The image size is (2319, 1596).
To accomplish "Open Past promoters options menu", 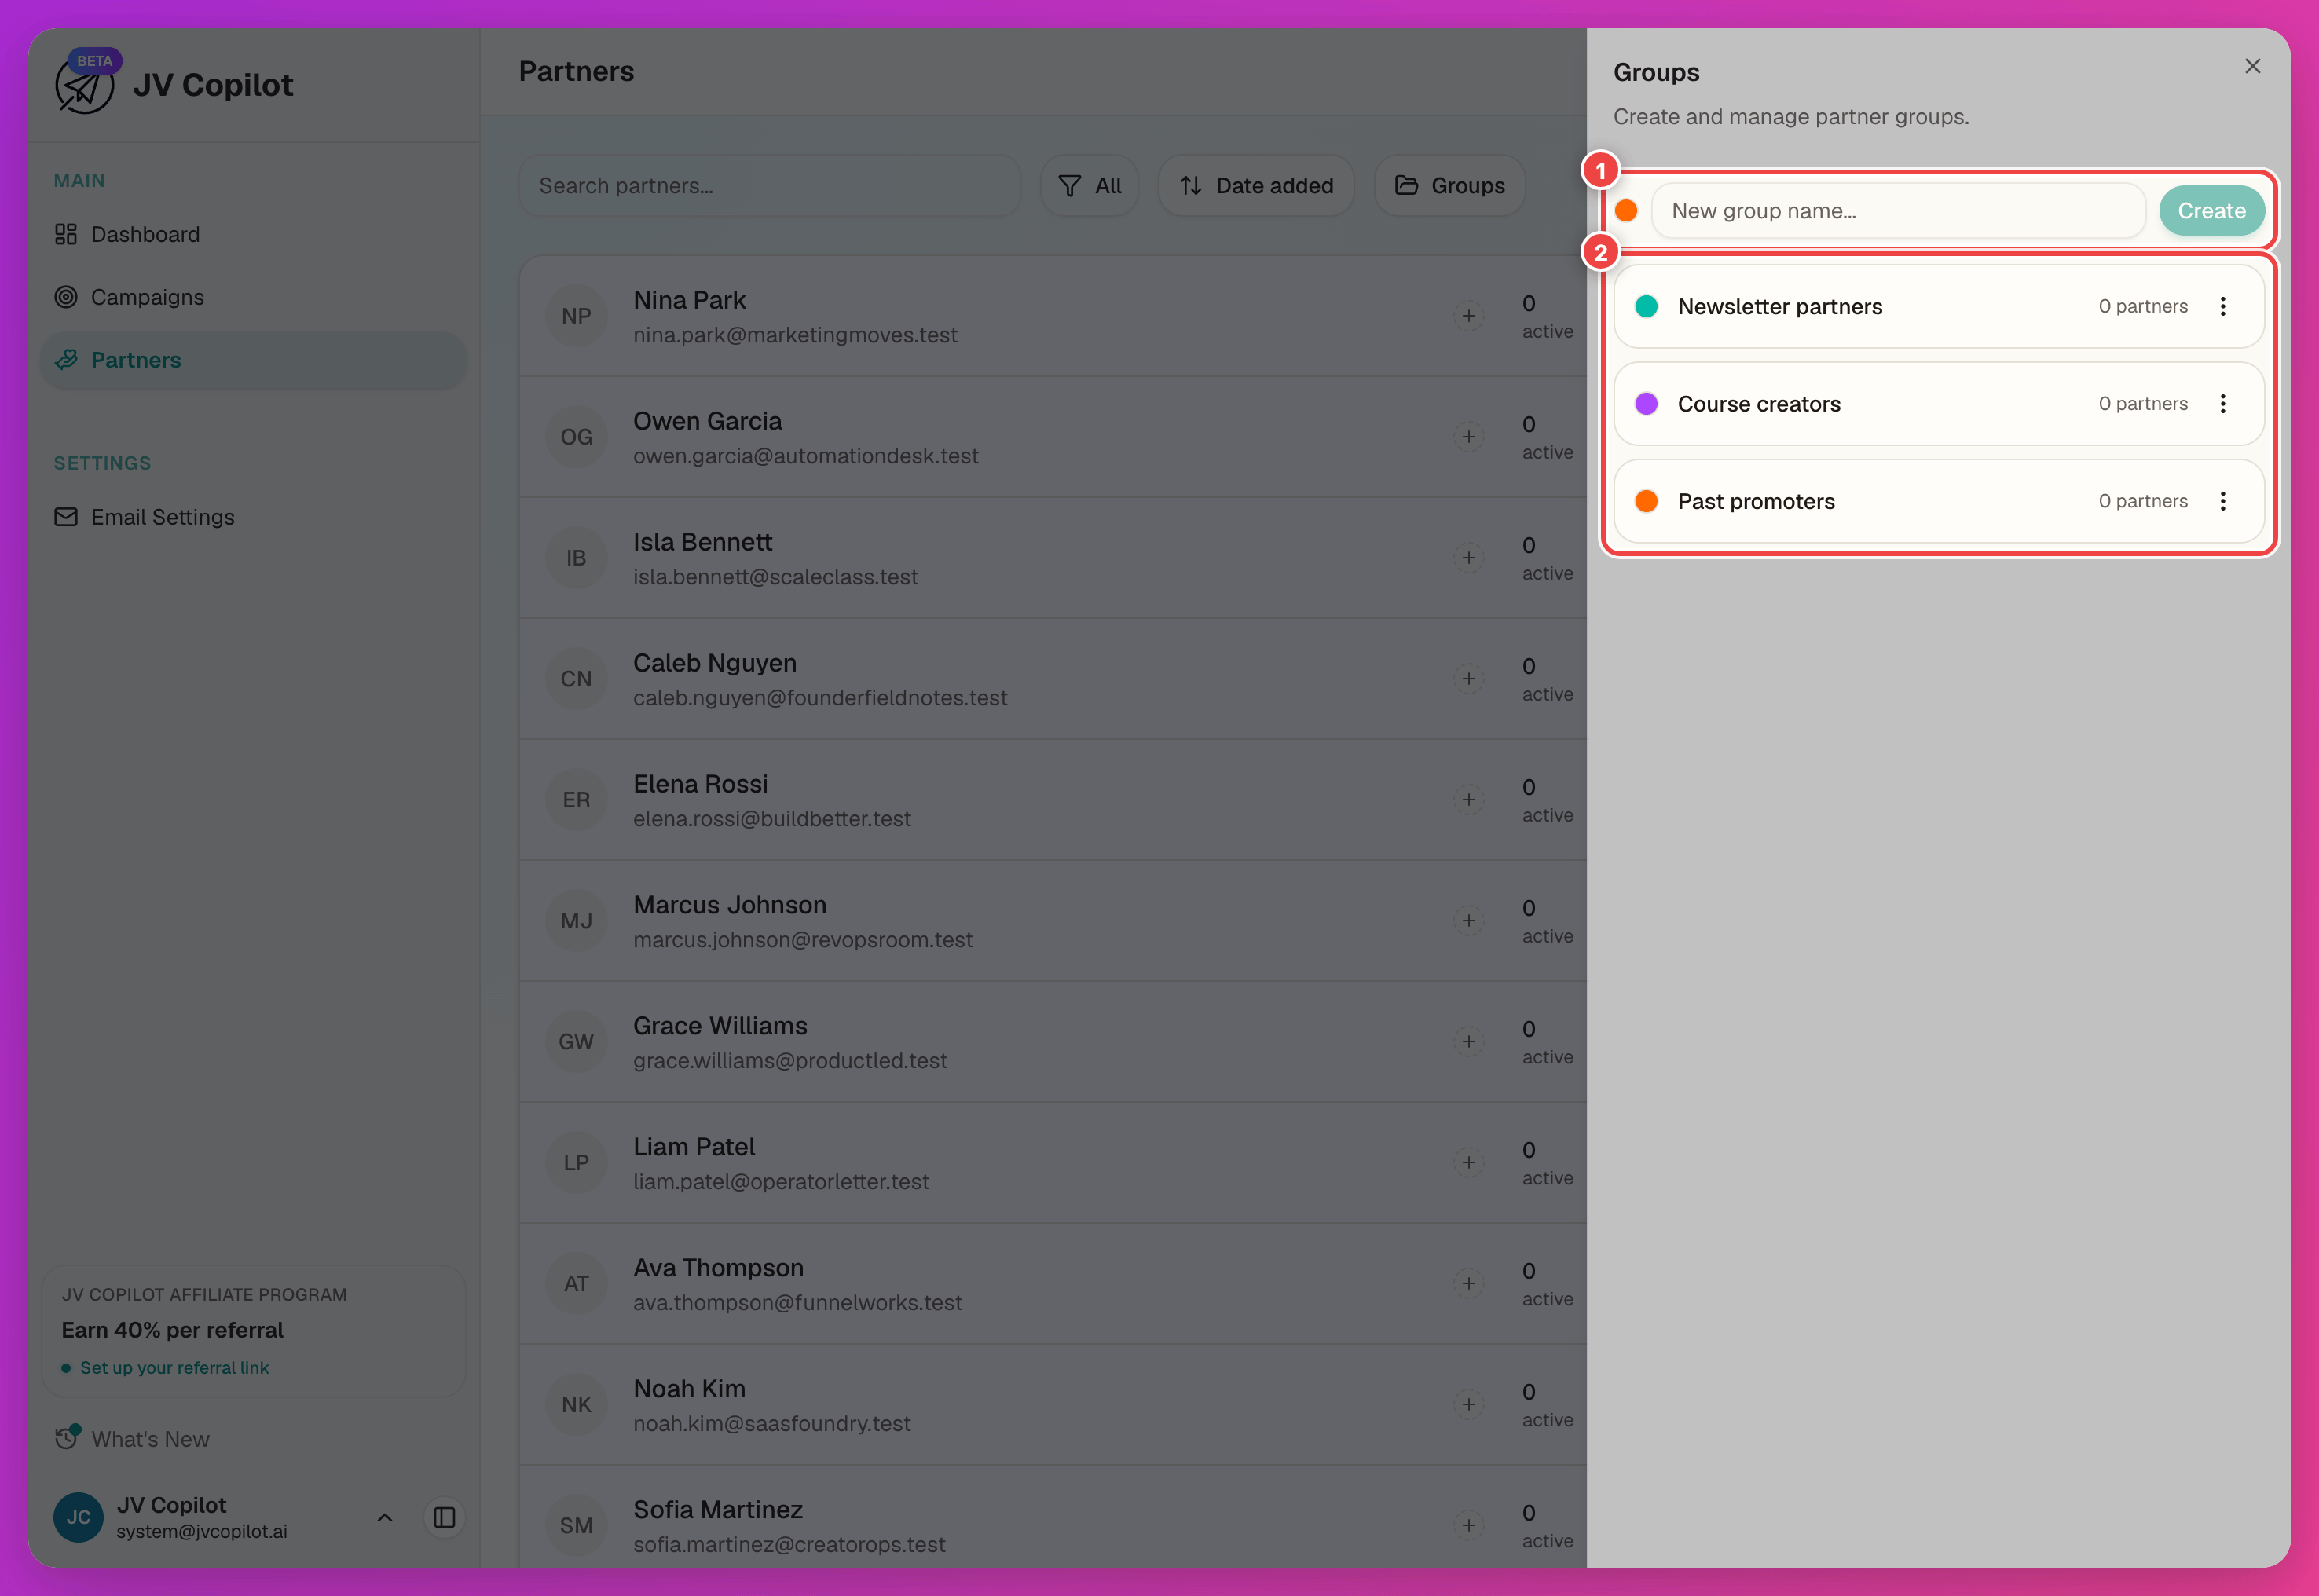I will coord(2222,501).
